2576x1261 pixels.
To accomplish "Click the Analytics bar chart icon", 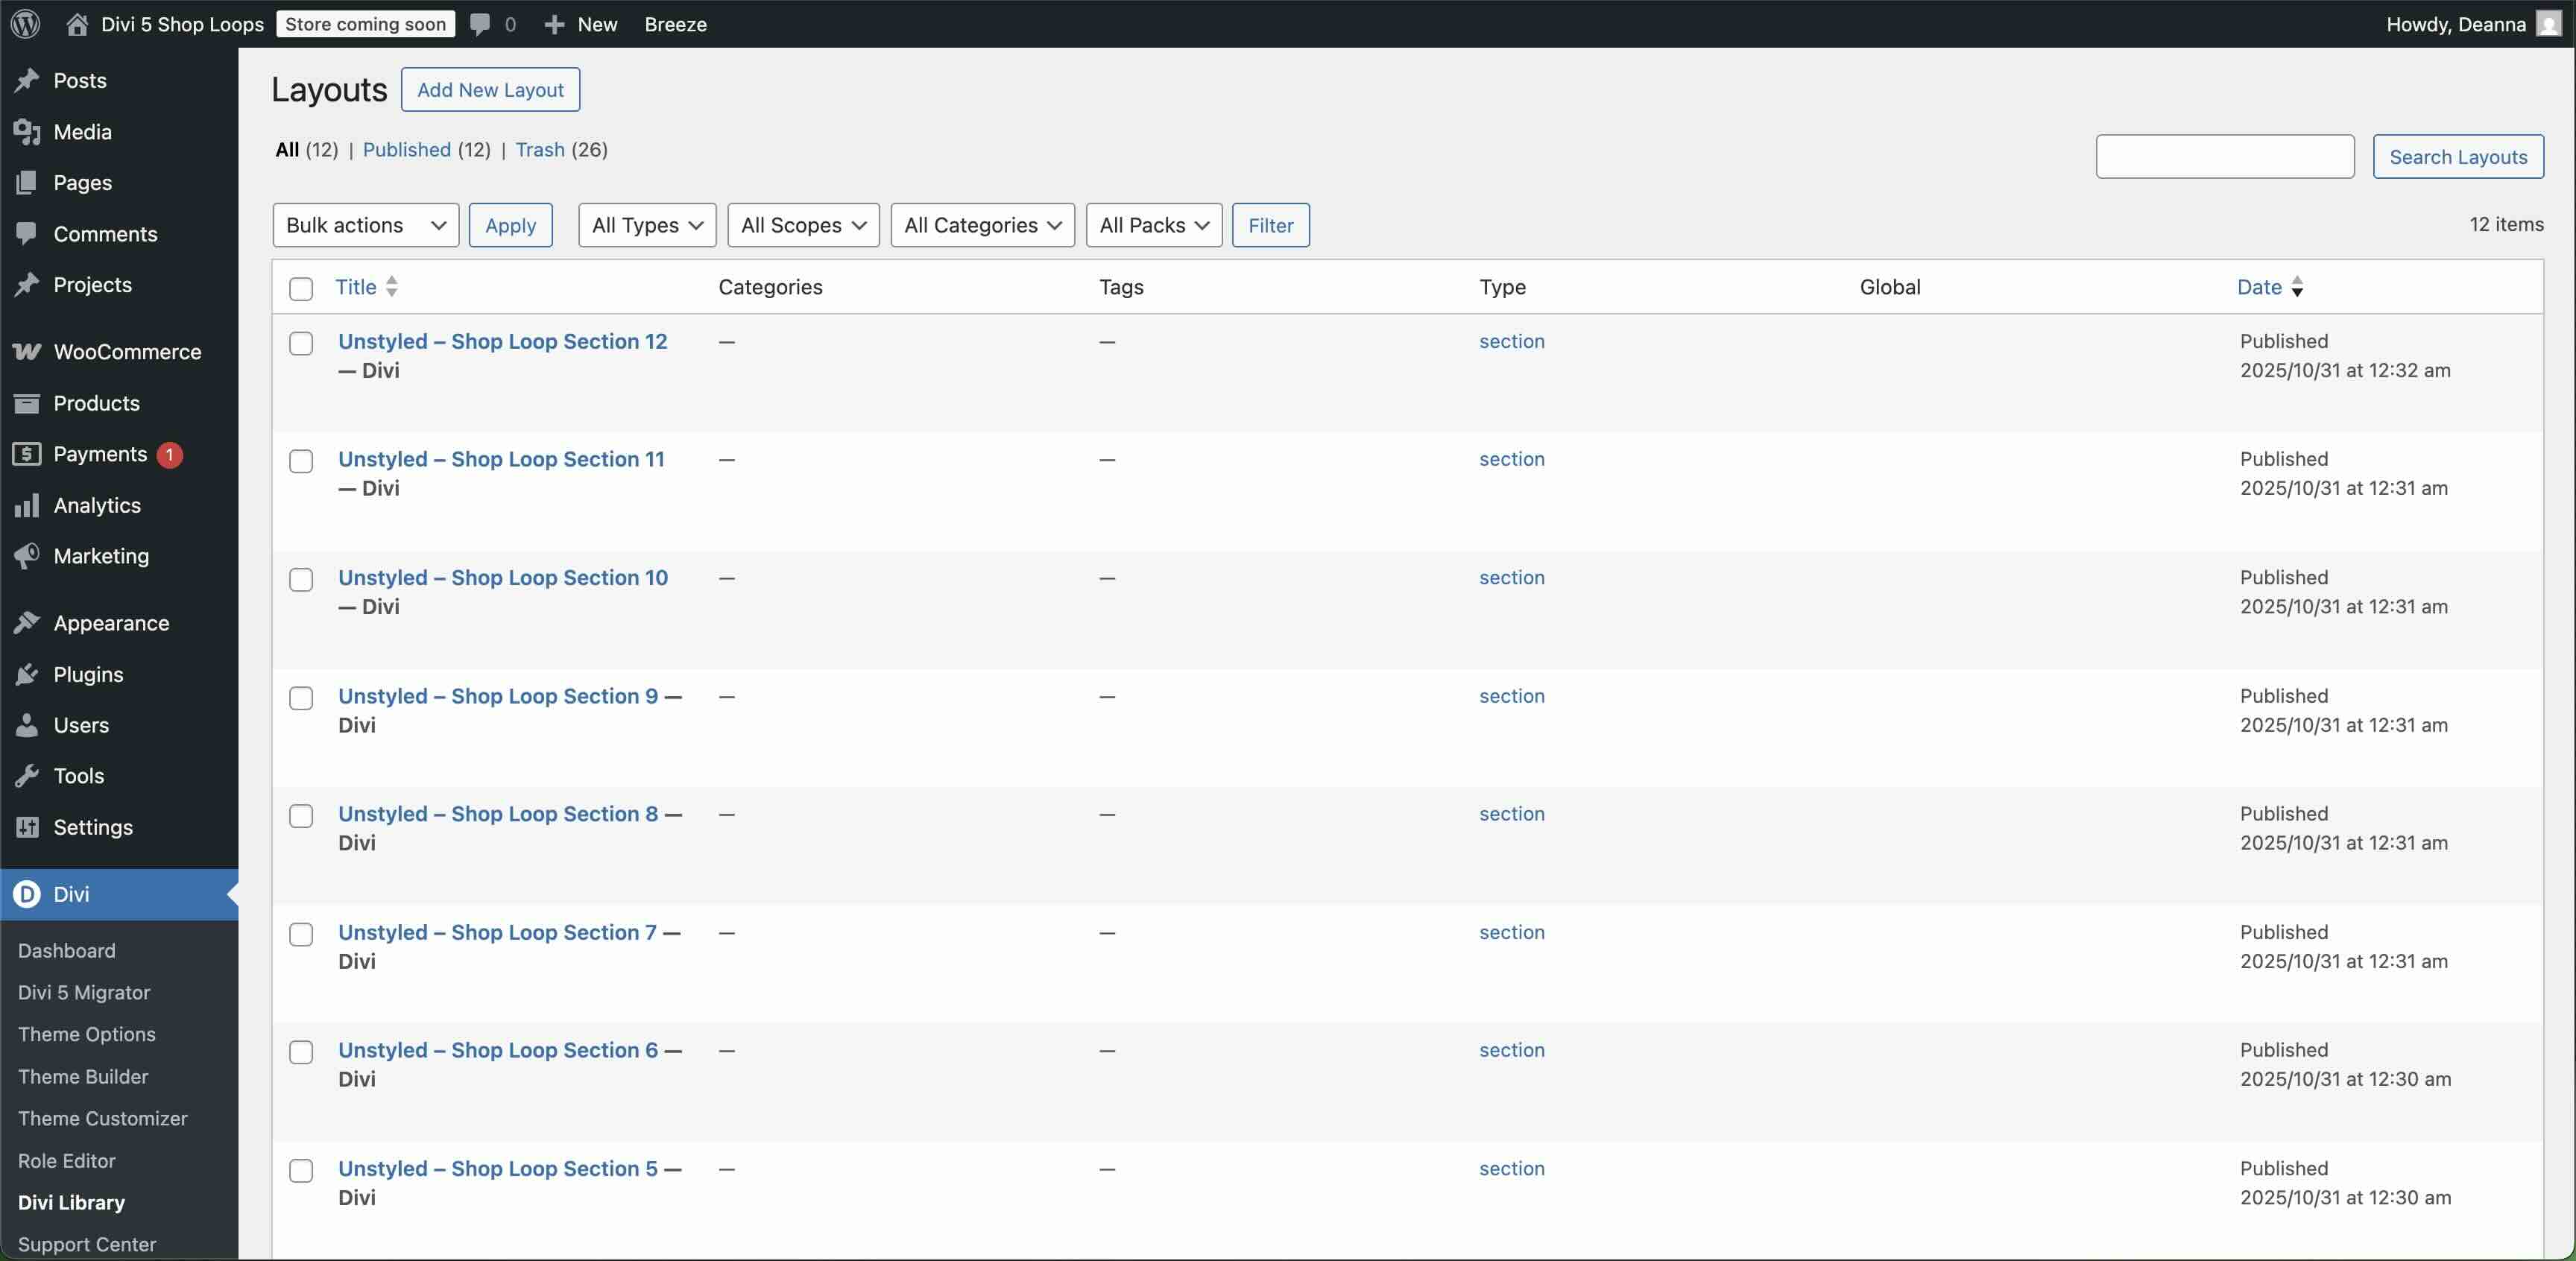I will tap(27, 505).
